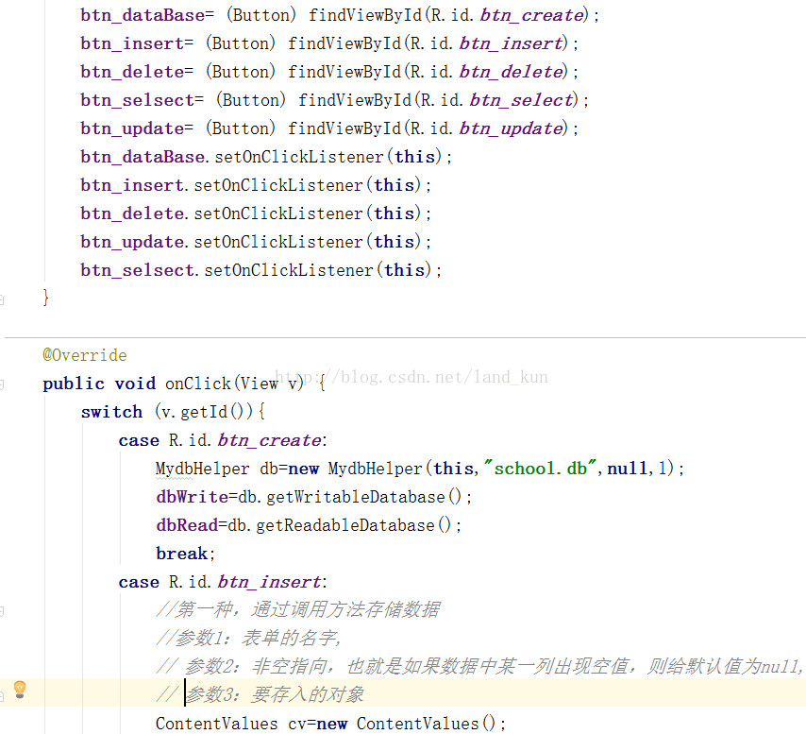Click the dbRead=db.getReadableDatabase() line

point(309,525)
